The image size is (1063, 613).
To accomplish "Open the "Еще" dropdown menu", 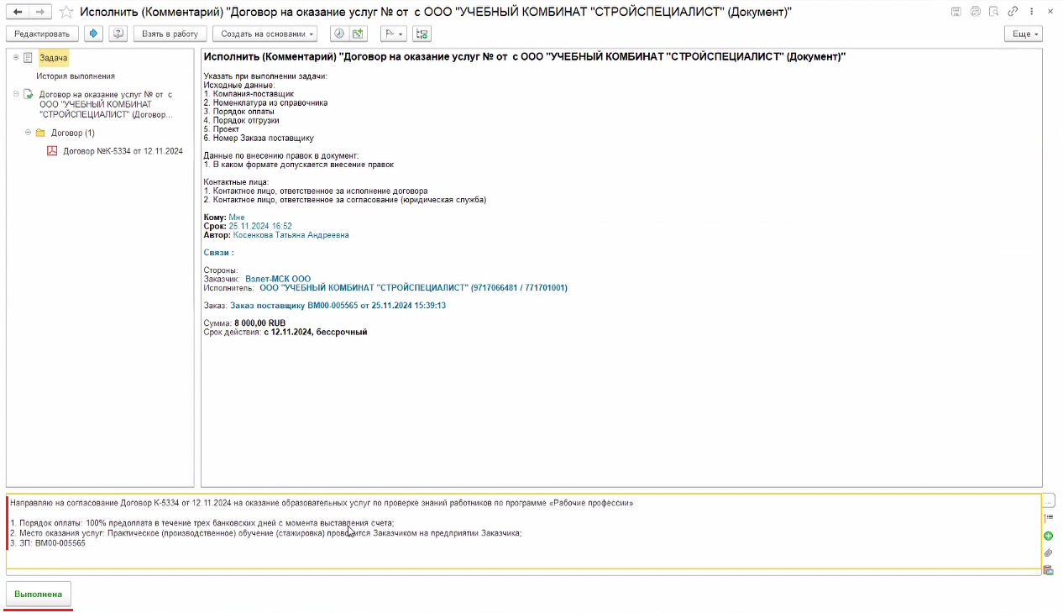I will click(x=1024, y=34).
